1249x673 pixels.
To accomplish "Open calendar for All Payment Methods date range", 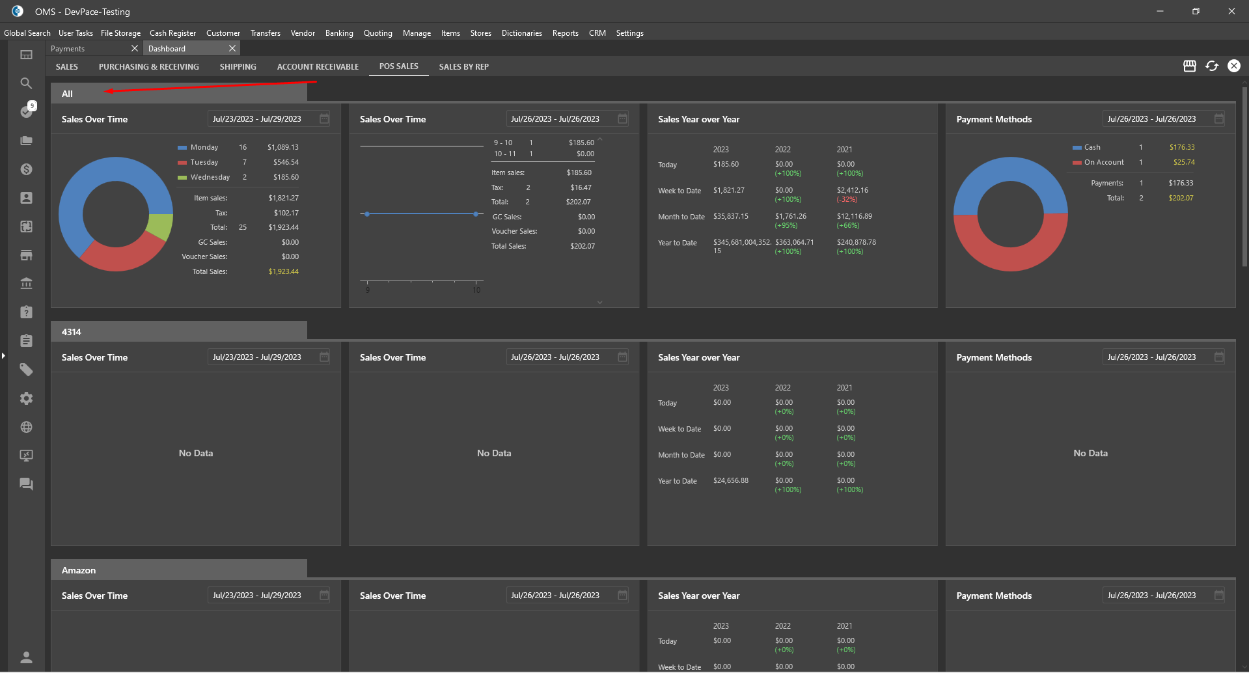I will [1219, 119].
